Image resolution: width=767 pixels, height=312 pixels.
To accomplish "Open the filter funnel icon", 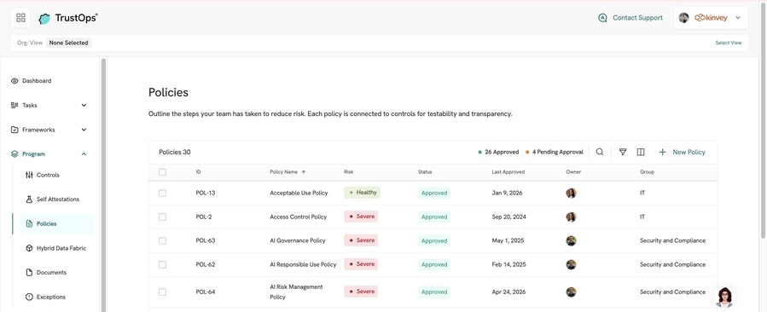I will [623, 152].
